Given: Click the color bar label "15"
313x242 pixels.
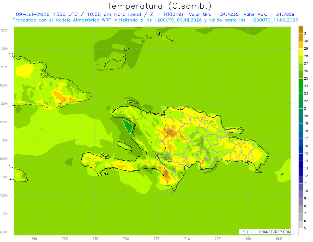Looking at the screenshot, I should pyautogui.click(x=306, y=153).
